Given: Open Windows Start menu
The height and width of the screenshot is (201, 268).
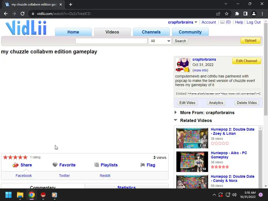Looking at the screenshot, I should [8, 195].
